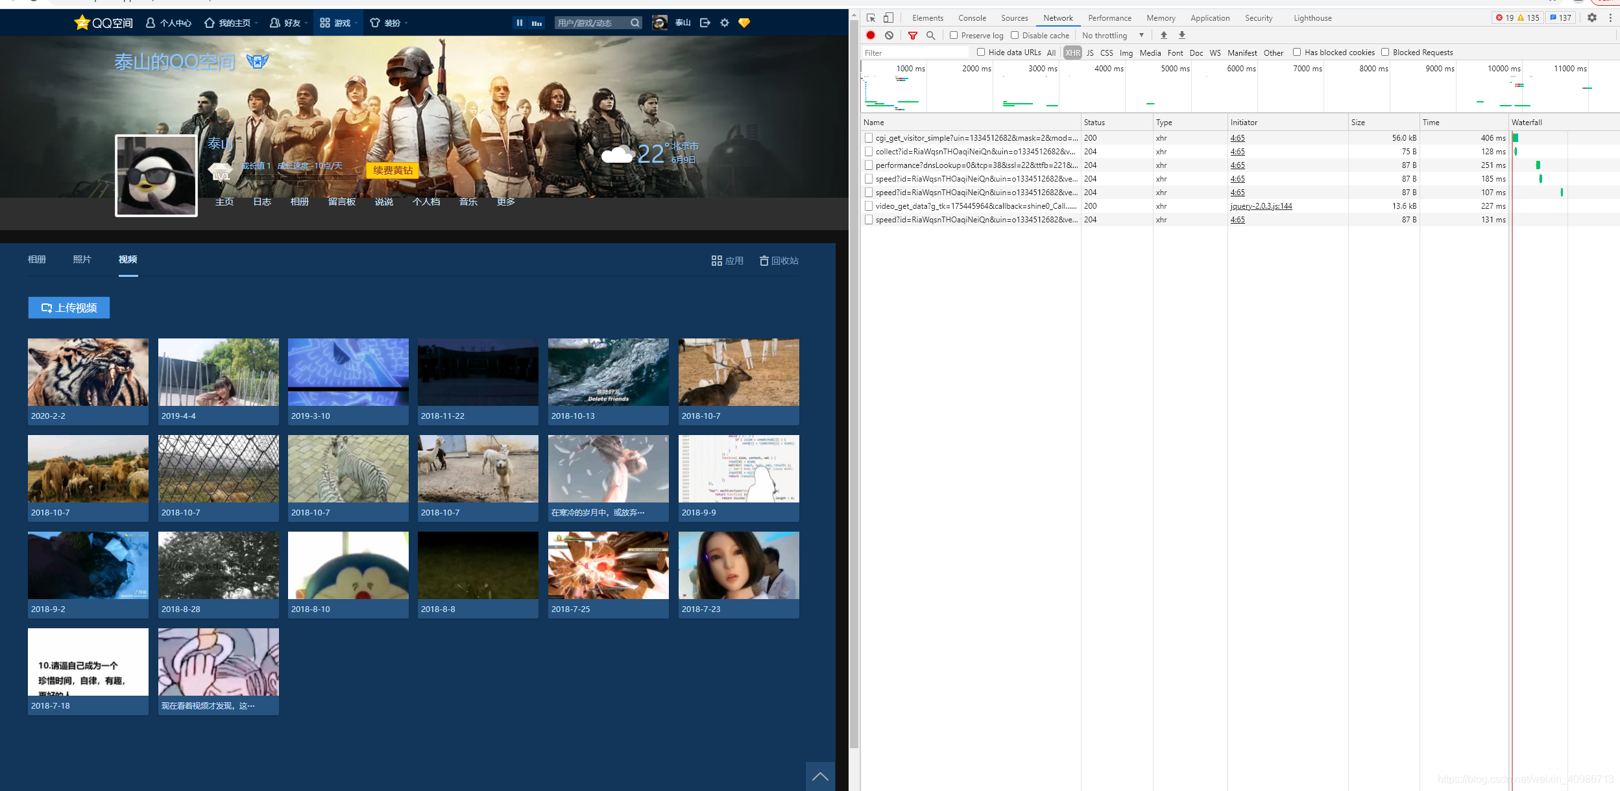The image size is (1620, 791).
Task: Tick the Hide data URLs checkbox
Action: [x=981, y=53]
